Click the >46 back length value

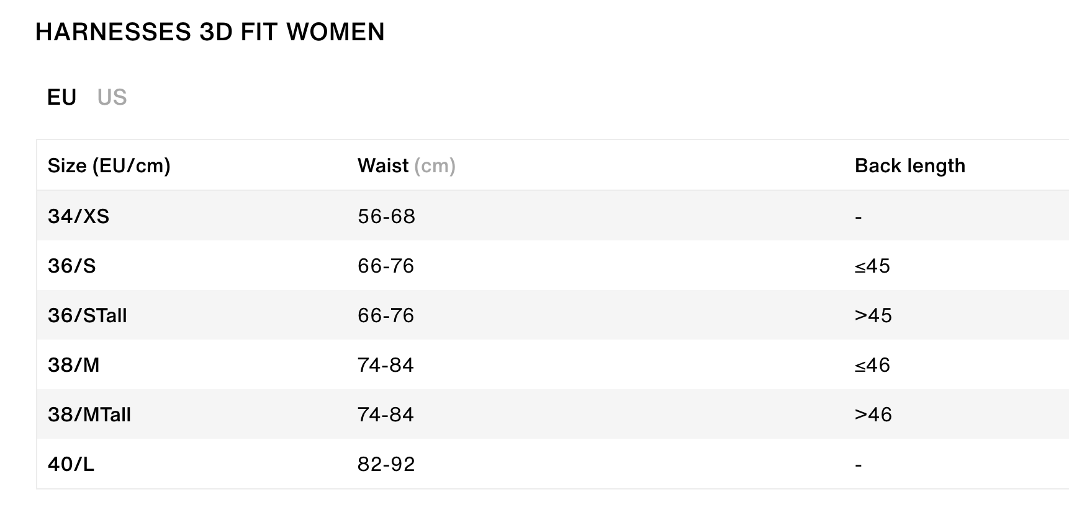tap(874, 415)
